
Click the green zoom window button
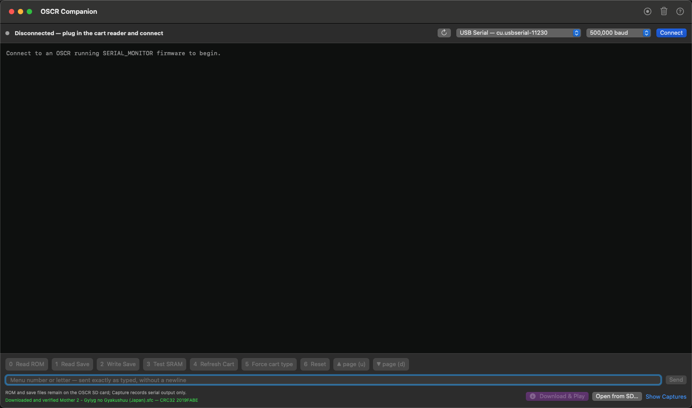tap(29, 12)
